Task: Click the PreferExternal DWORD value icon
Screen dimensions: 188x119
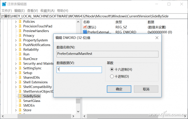Action: 85,32
